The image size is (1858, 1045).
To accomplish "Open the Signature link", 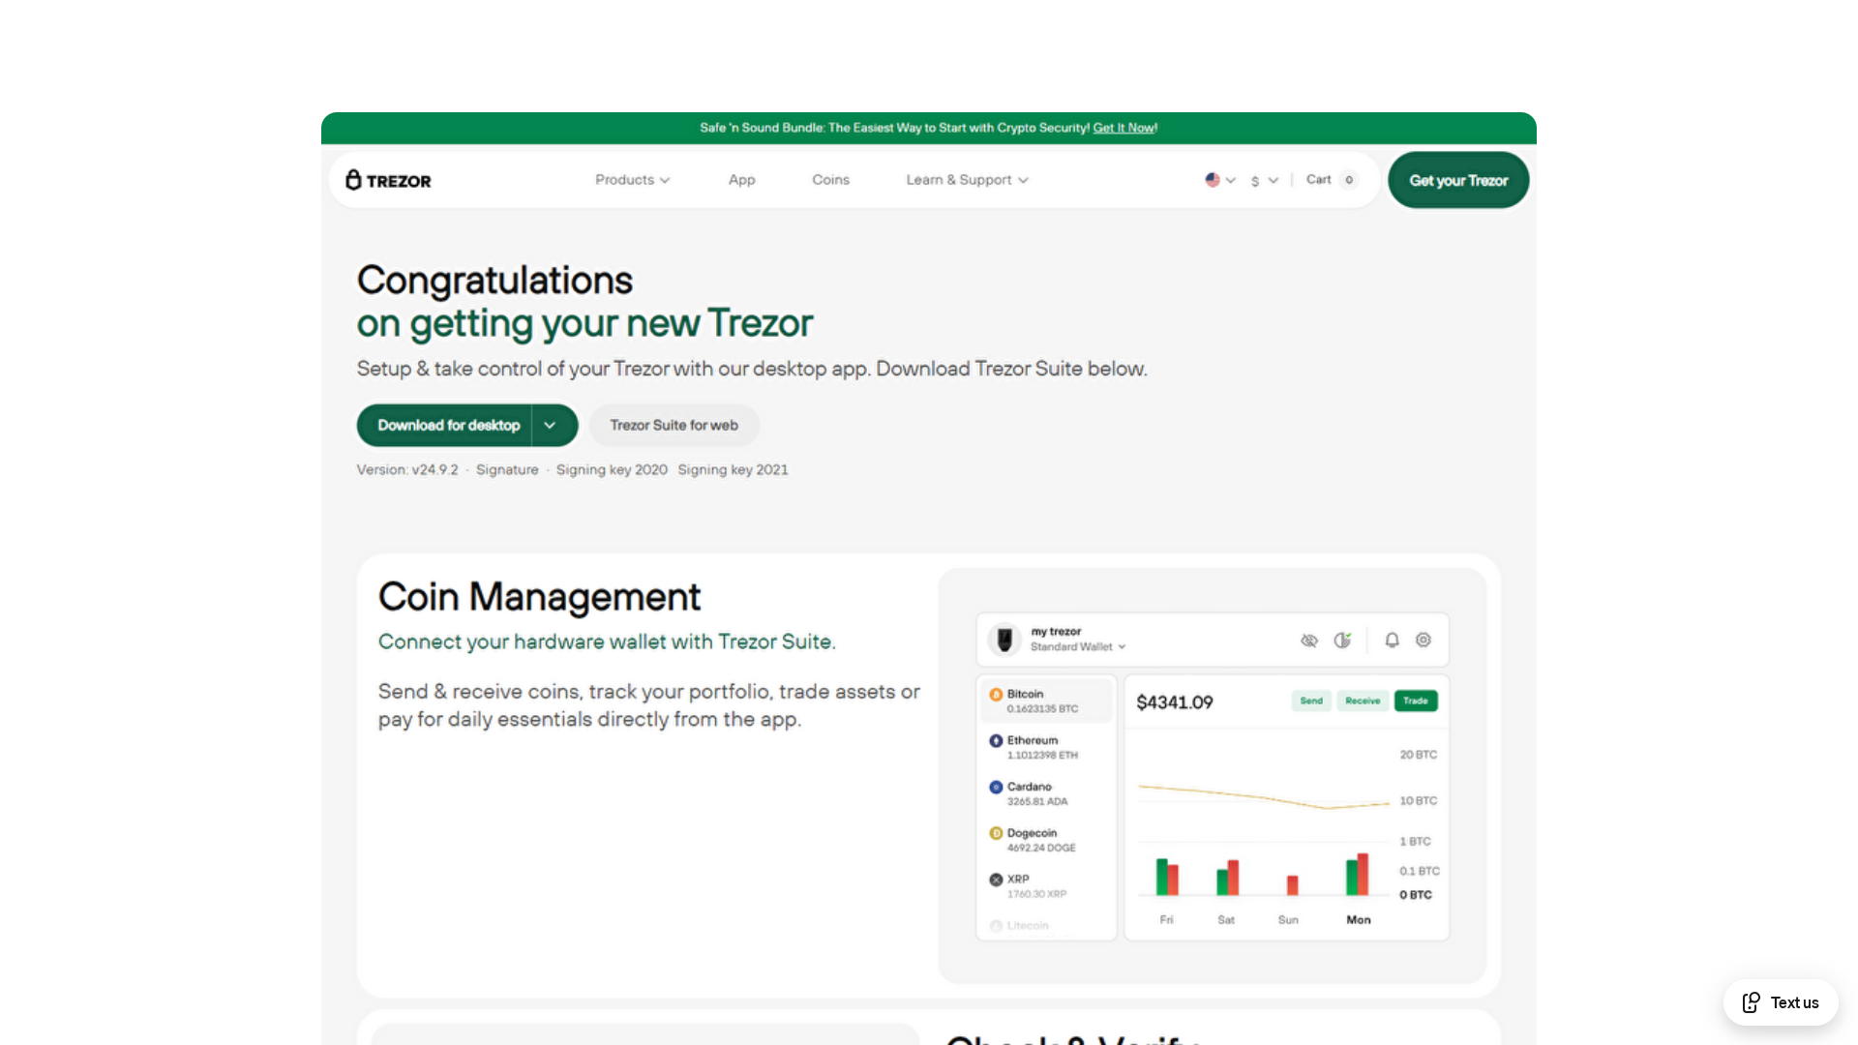I will coord(507,470).
